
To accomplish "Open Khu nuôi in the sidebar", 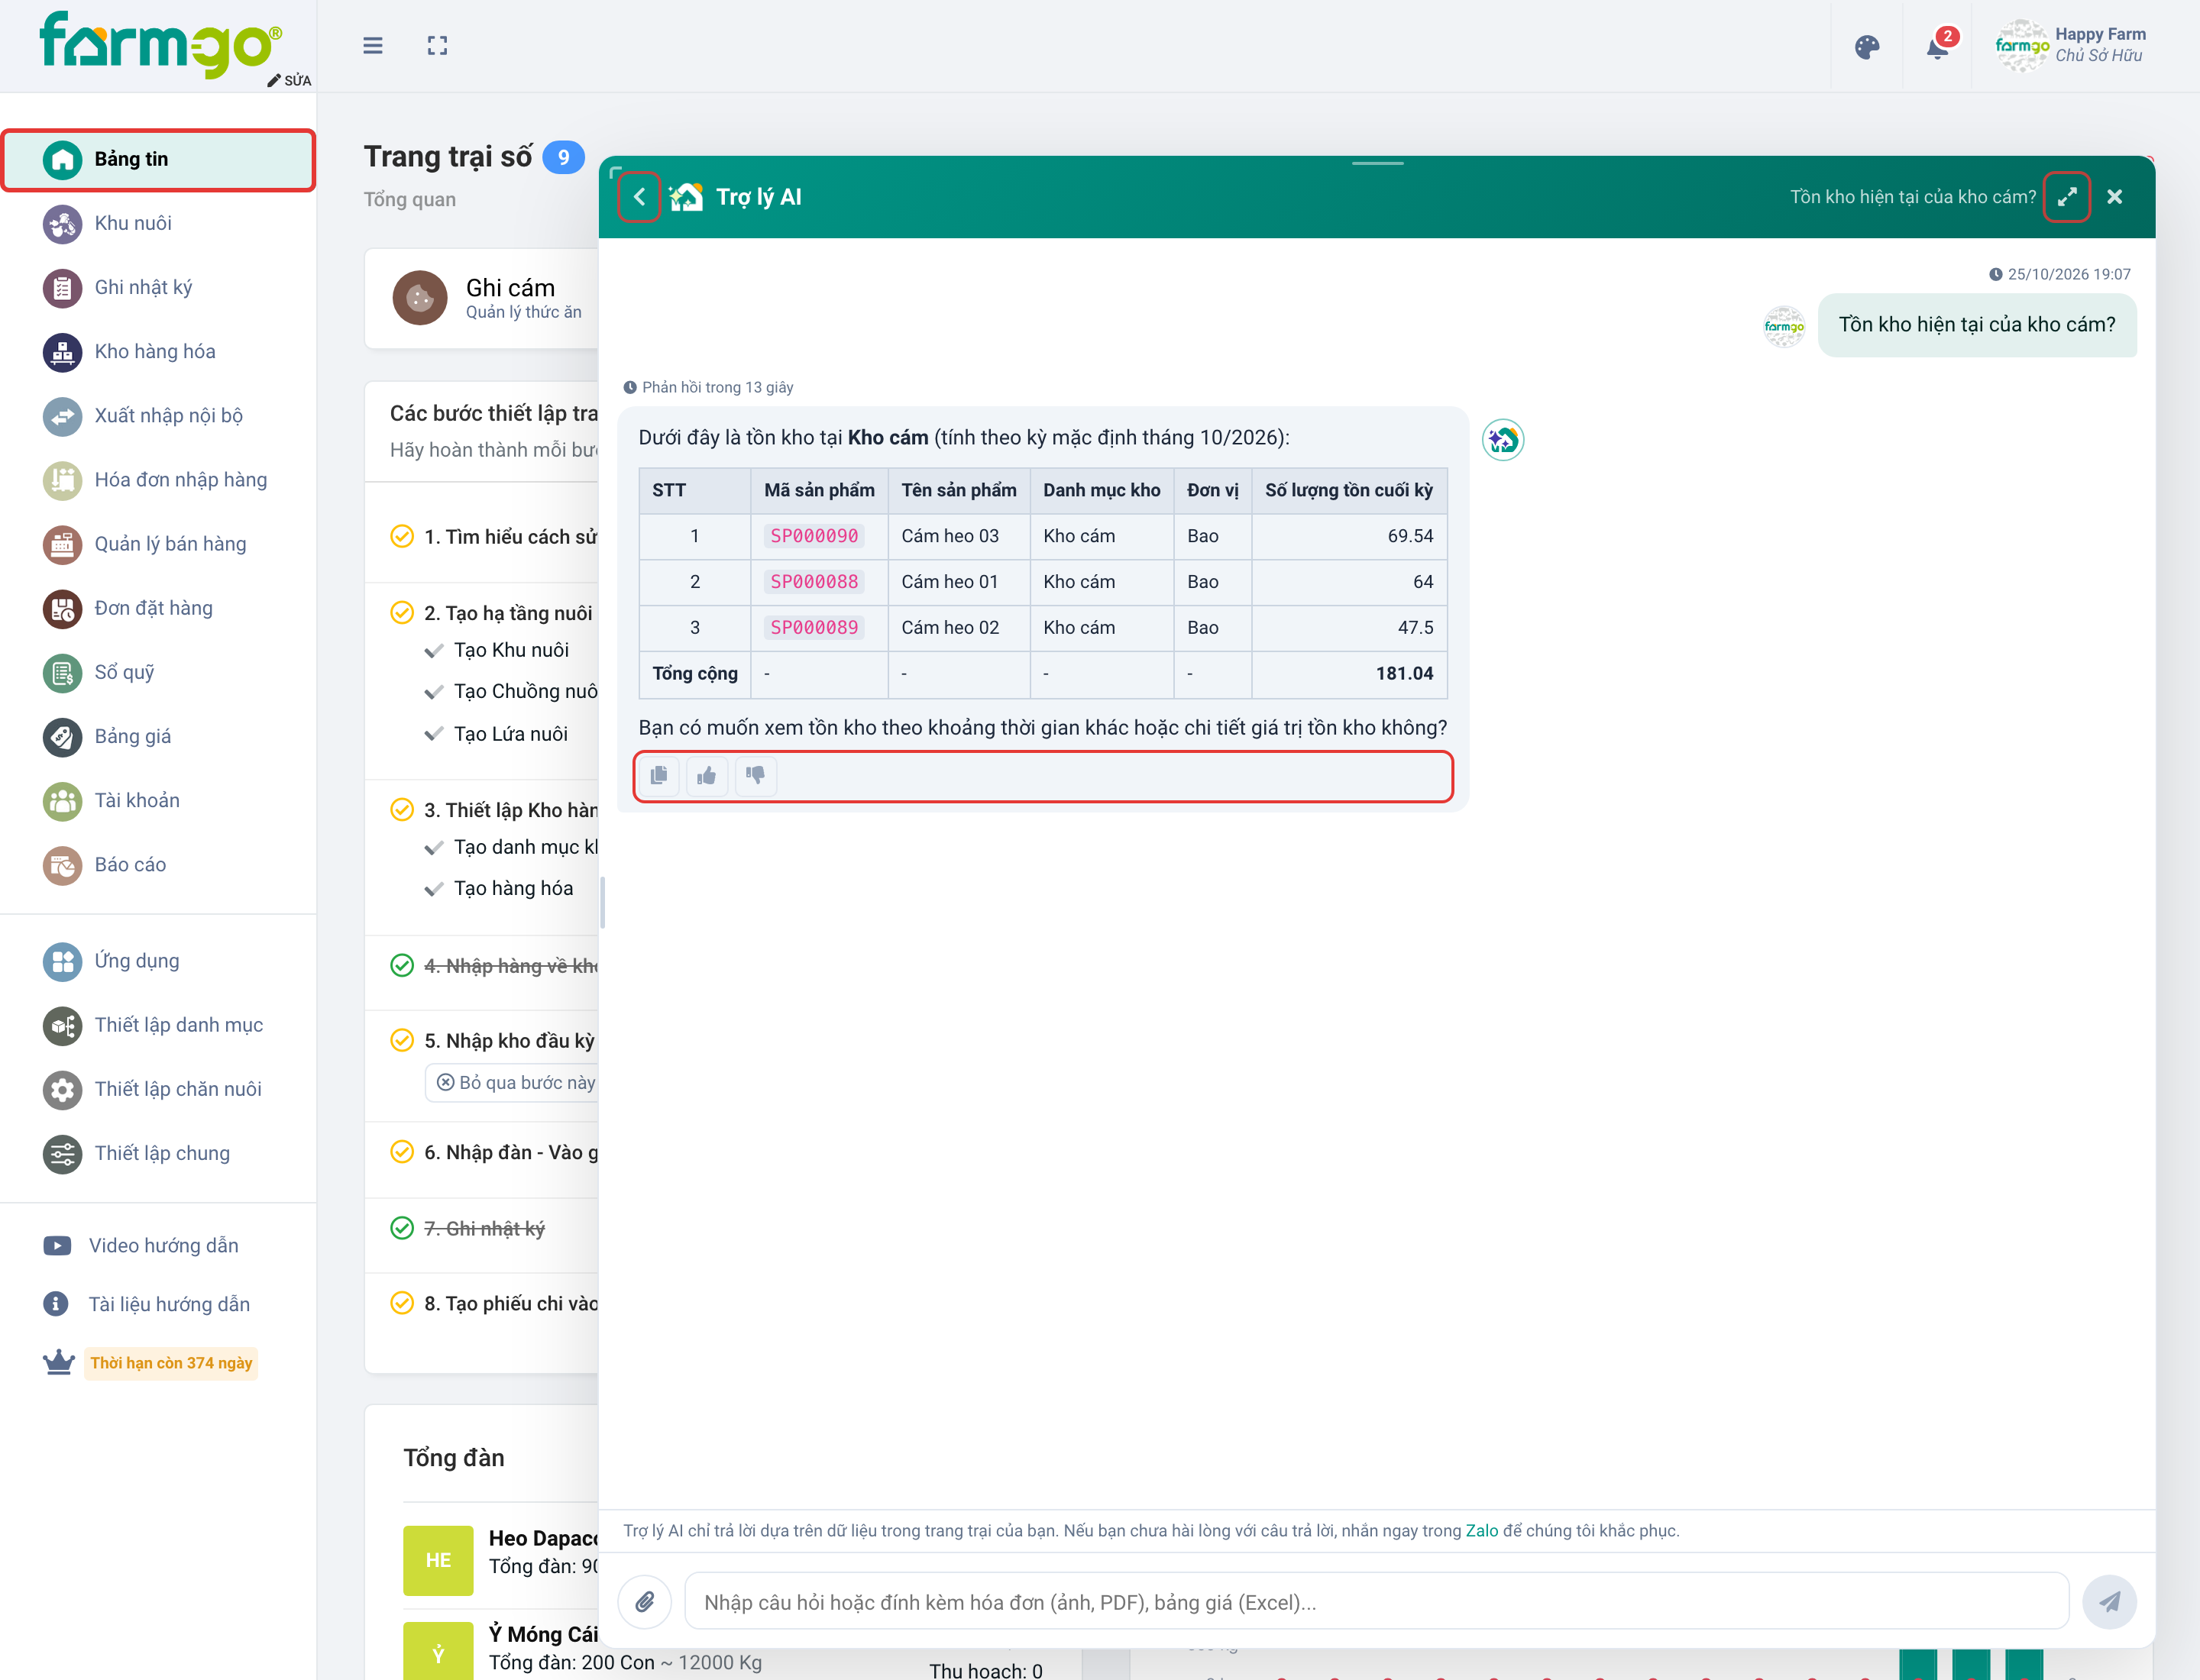I will tap(158, 223).
